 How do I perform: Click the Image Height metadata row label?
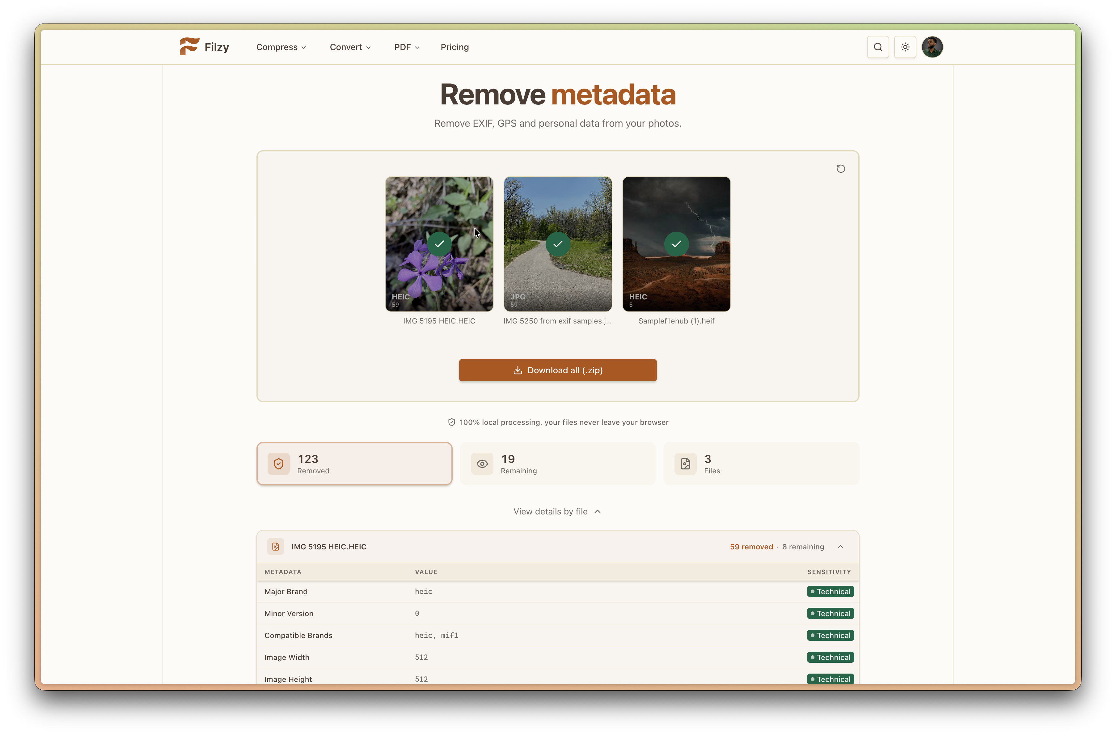[288, 680]
